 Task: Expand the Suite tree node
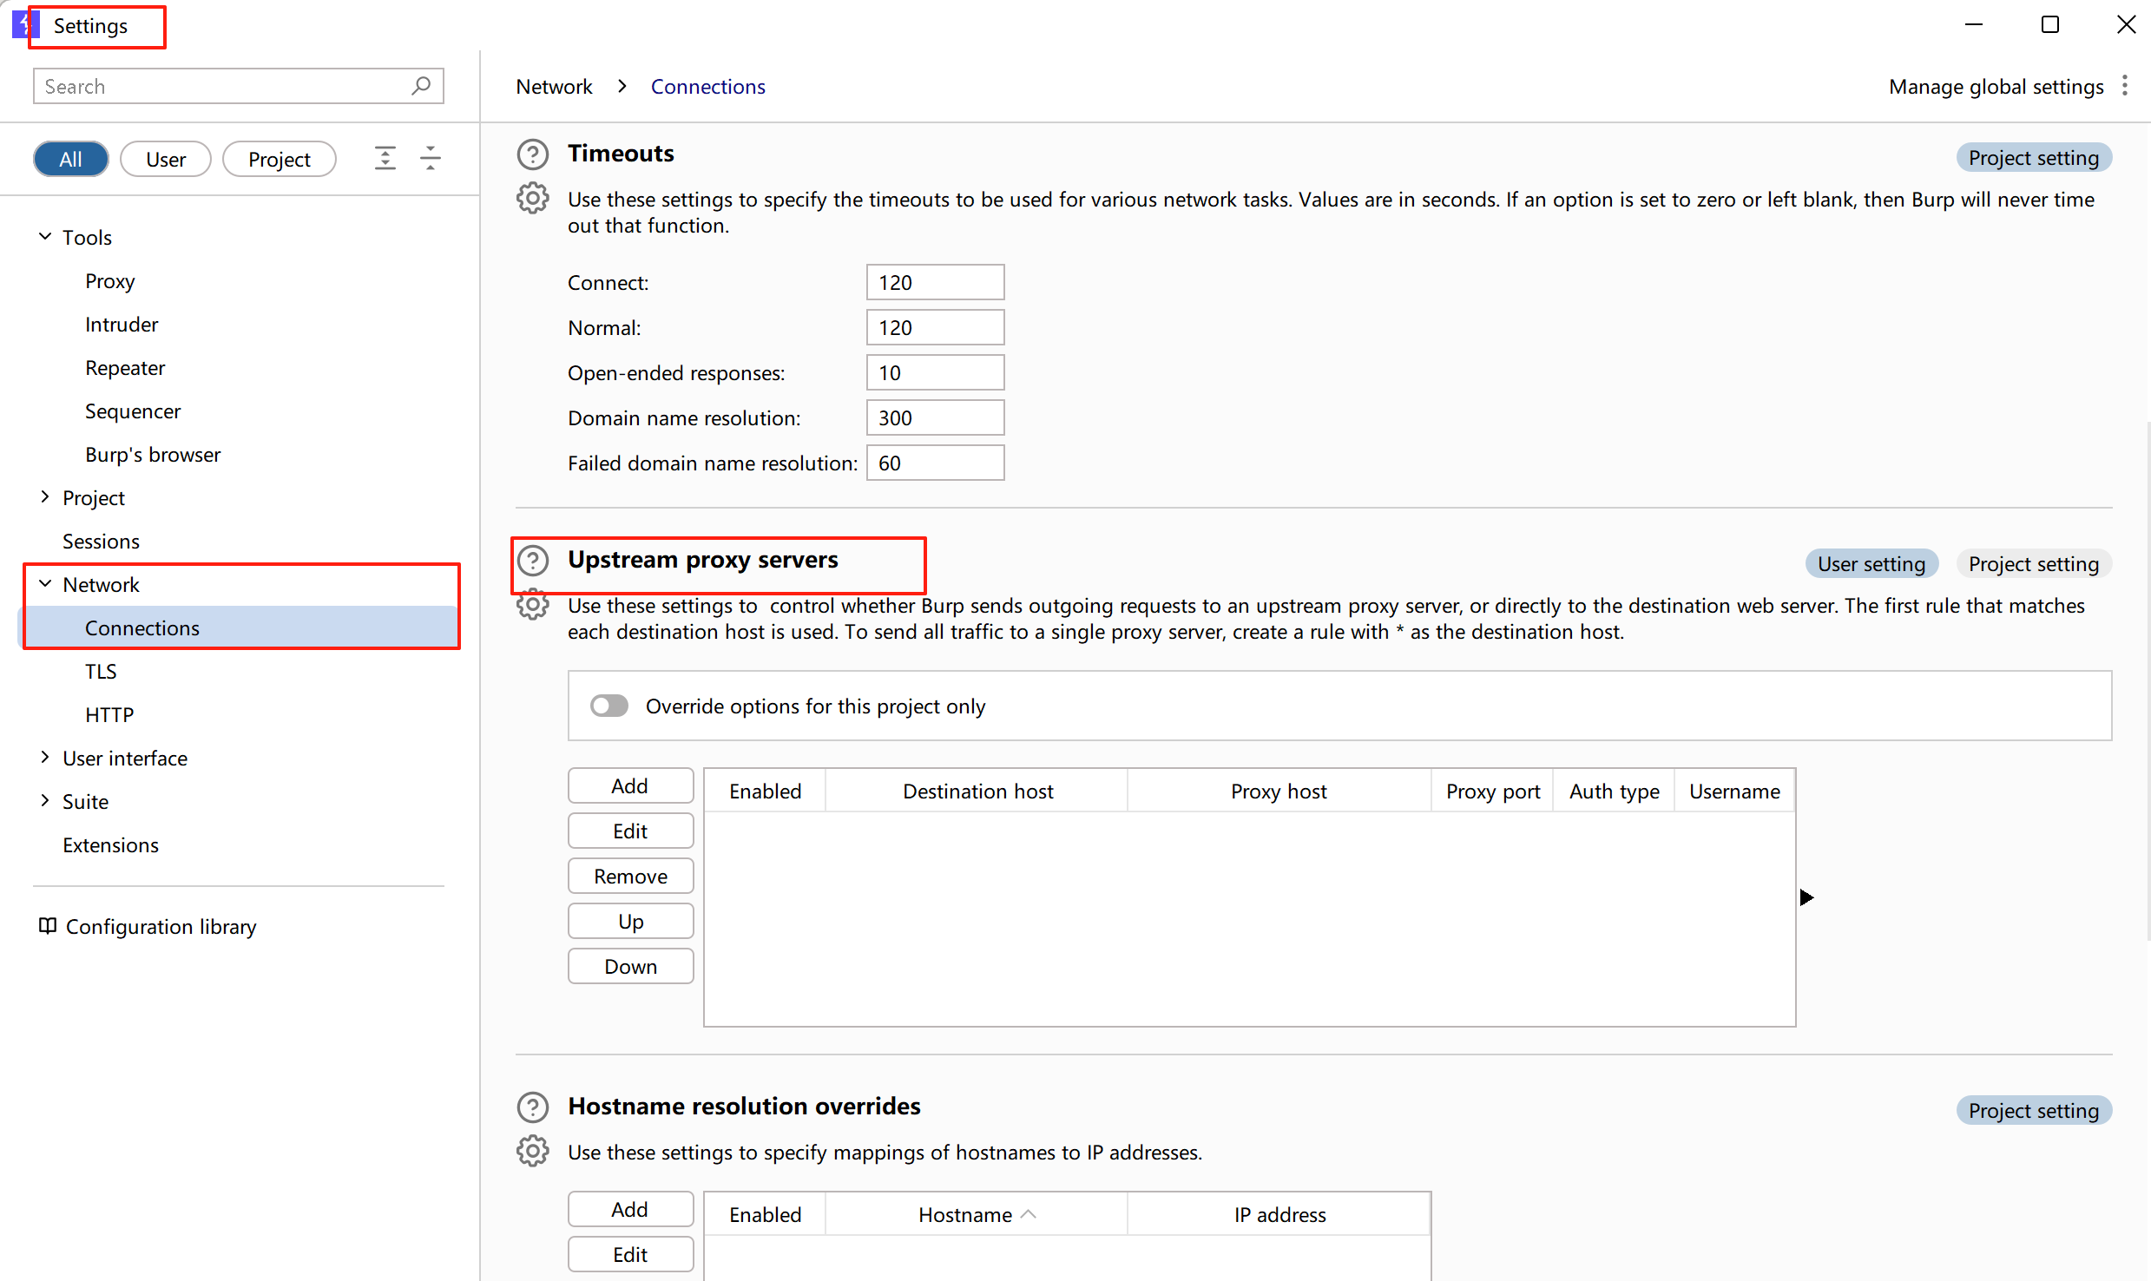pyautogui.click(x=45, y=801)
